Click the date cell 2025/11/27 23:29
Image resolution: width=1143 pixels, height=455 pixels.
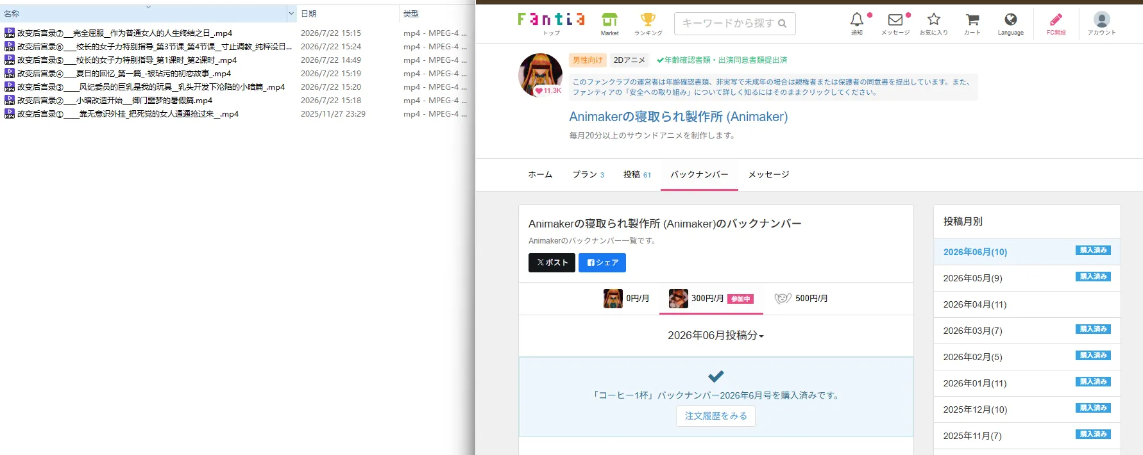(333, 113)
